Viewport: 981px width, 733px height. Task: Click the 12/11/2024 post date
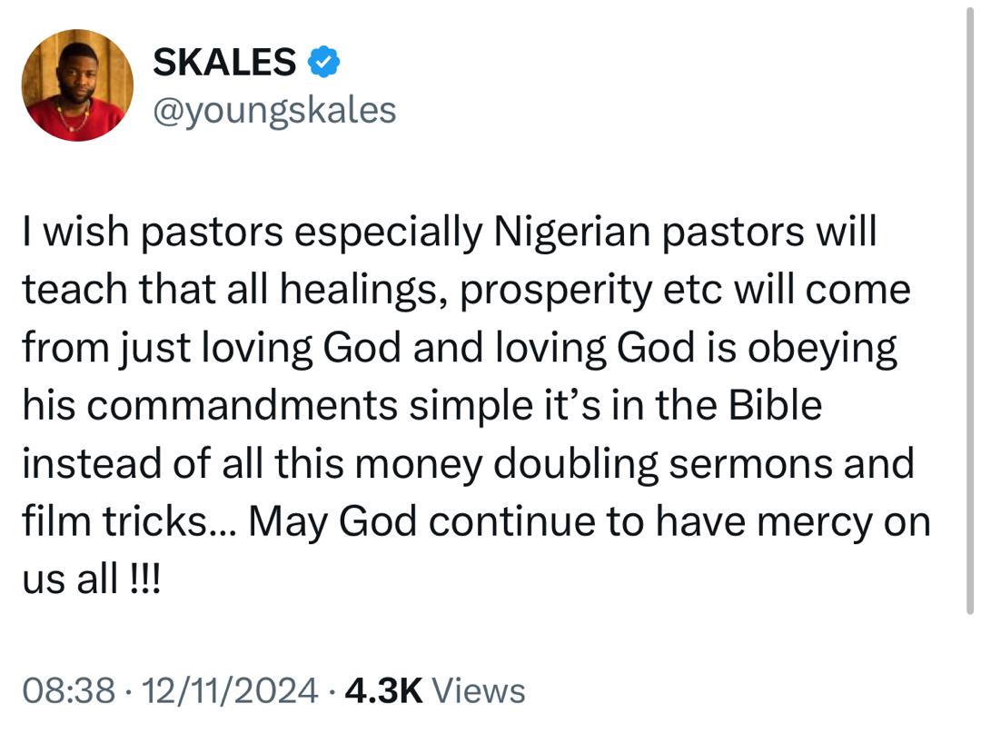(x=236, y=691)
